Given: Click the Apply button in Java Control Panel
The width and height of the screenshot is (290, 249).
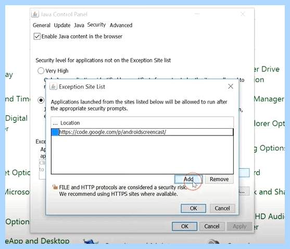Looking at the screenshot, I should (x=239, y=226).
